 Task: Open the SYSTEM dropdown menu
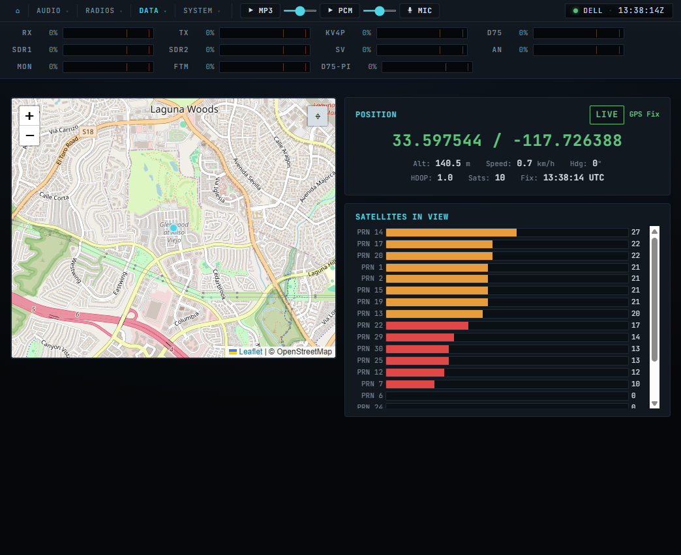[x=201, y=11]
